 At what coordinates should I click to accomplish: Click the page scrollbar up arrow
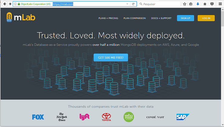pos(222,10)
